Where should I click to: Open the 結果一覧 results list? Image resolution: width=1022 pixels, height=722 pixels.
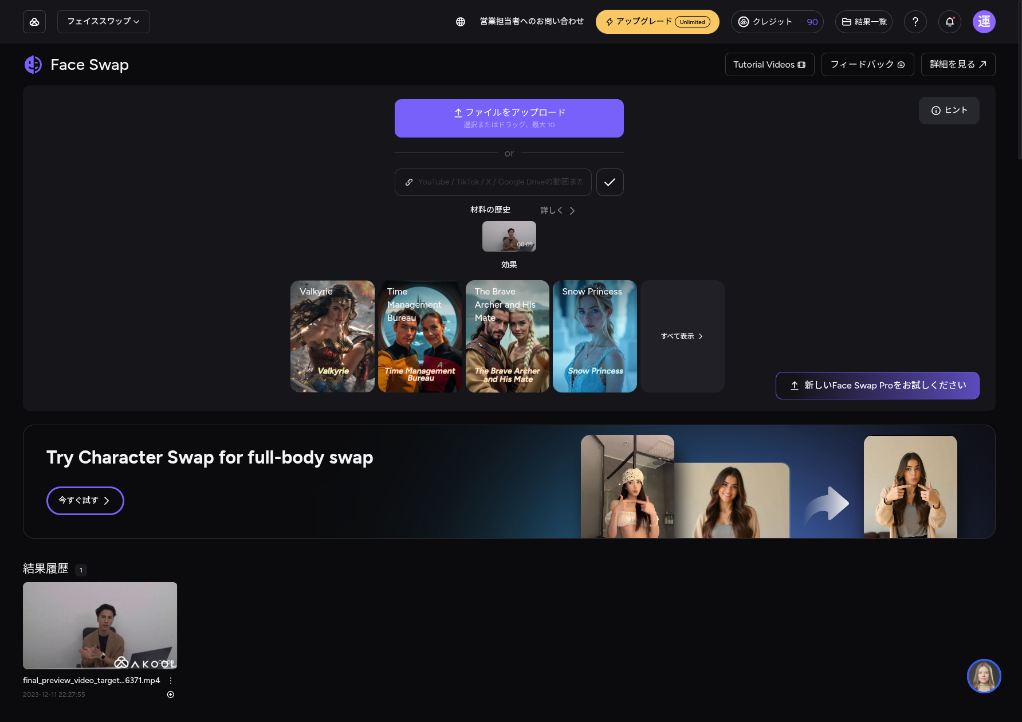point(863,22)
